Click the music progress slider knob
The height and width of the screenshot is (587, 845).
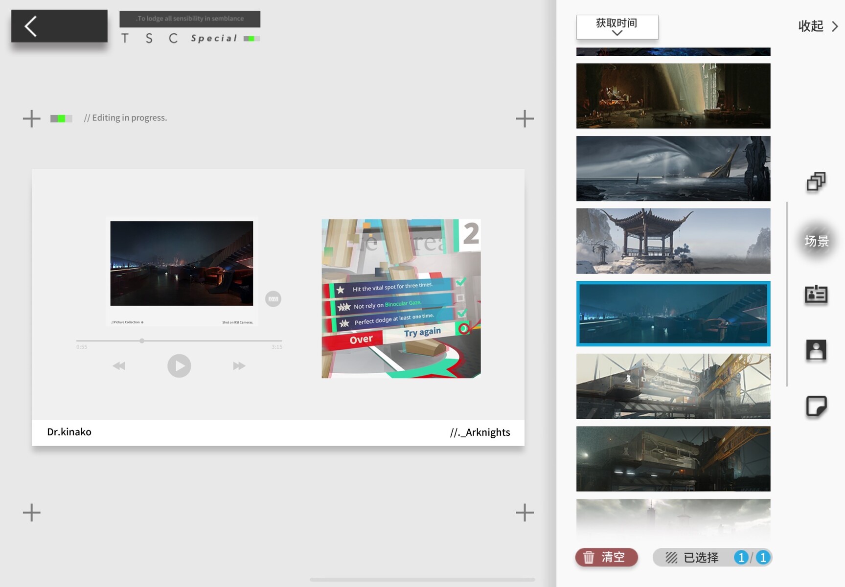click(142, 340)
